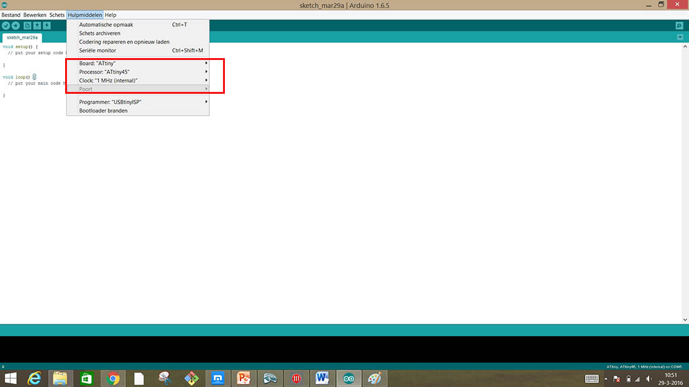This screenshot has height=387, width=689.
Task: Choose Bootloader branden menu entry
Action: (138, 111)
